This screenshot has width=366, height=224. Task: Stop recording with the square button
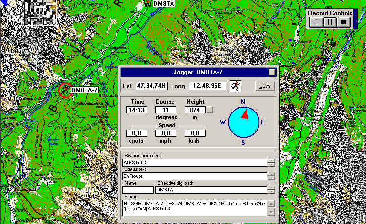[x=343, y=22]
